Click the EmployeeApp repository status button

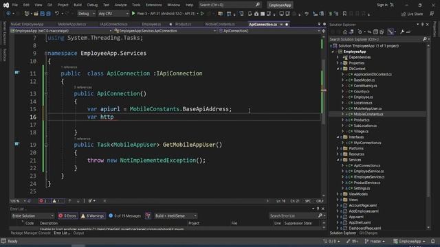410,241
